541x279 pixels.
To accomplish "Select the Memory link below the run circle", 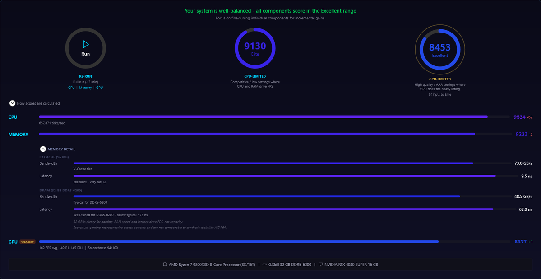I will [x=85, y=88].
